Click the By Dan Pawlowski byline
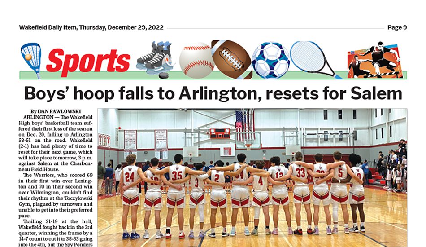Screen dimensions: 426x247 click(x=56, y=111)
